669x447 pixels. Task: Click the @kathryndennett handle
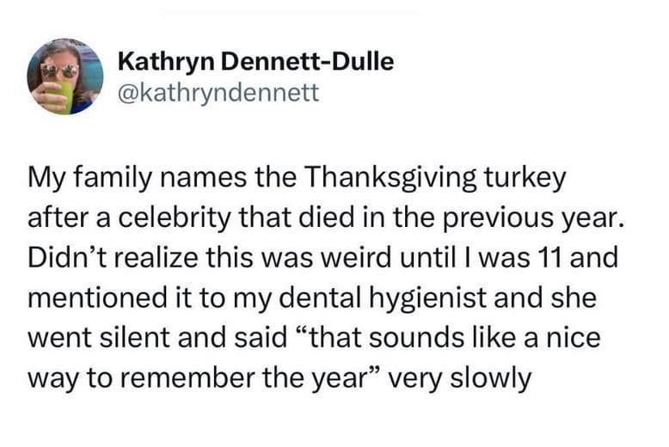[x=217, y=92]
